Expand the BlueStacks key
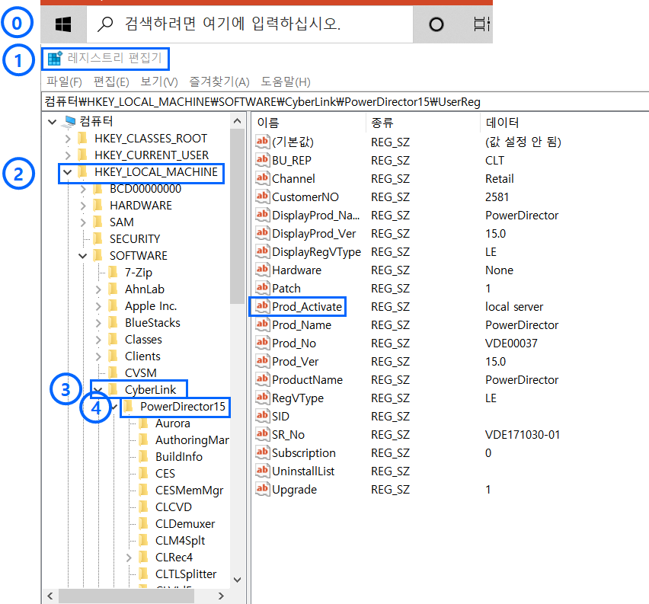This screenshot has width=649, height=604. (98, 323)
